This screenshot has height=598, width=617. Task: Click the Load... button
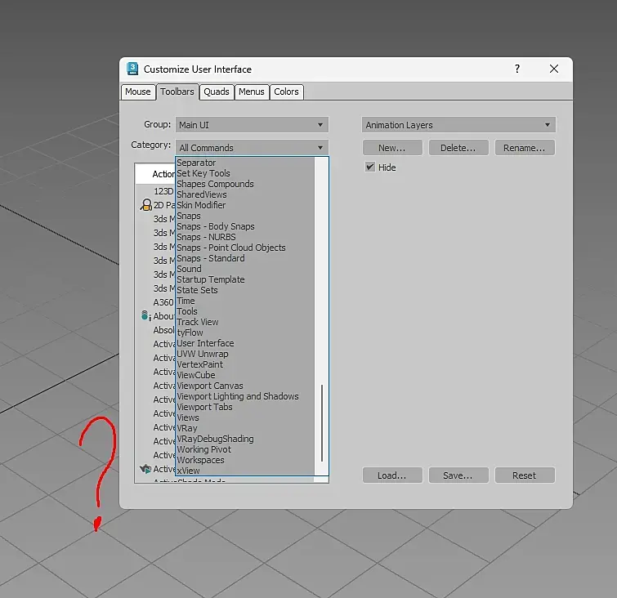click(x=392, y=475)
